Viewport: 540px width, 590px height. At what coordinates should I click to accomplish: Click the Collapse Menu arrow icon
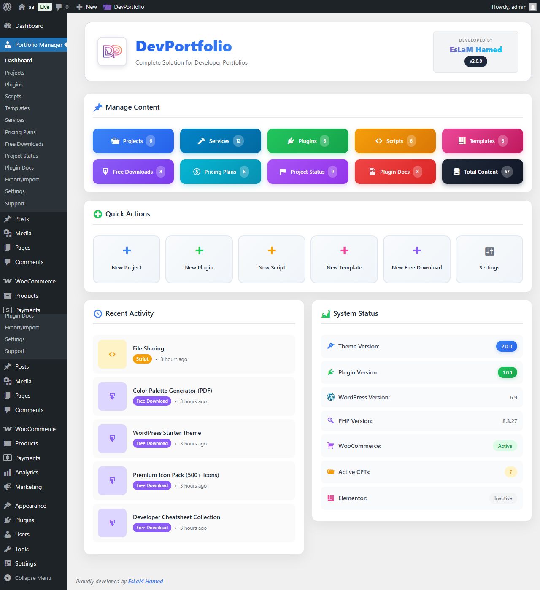click(x=8, y=578)
